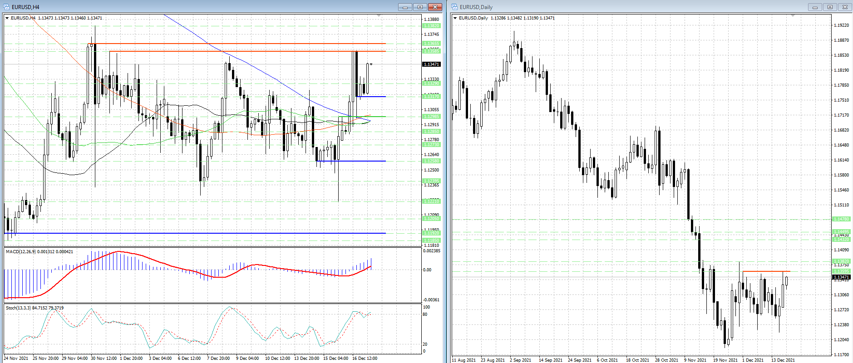Select the red horizontal line on Daily chart
853x363 pixels.
[766, 271]
